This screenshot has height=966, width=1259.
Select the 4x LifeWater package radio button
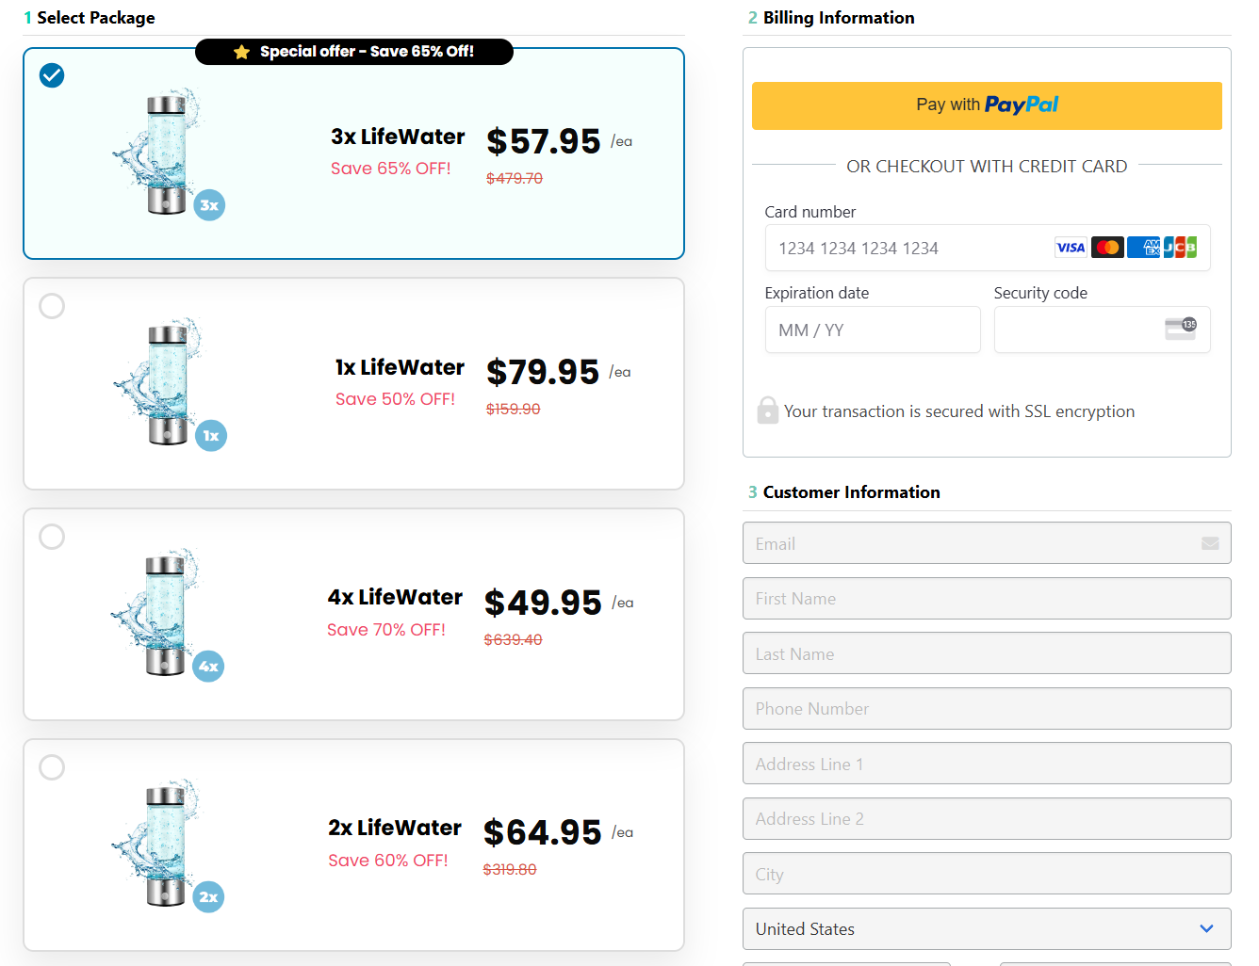52,537
